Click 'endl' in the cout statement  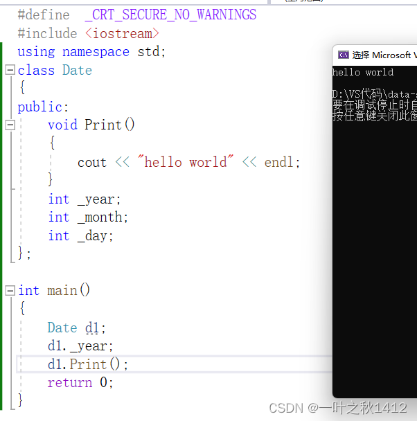(278, 162)
